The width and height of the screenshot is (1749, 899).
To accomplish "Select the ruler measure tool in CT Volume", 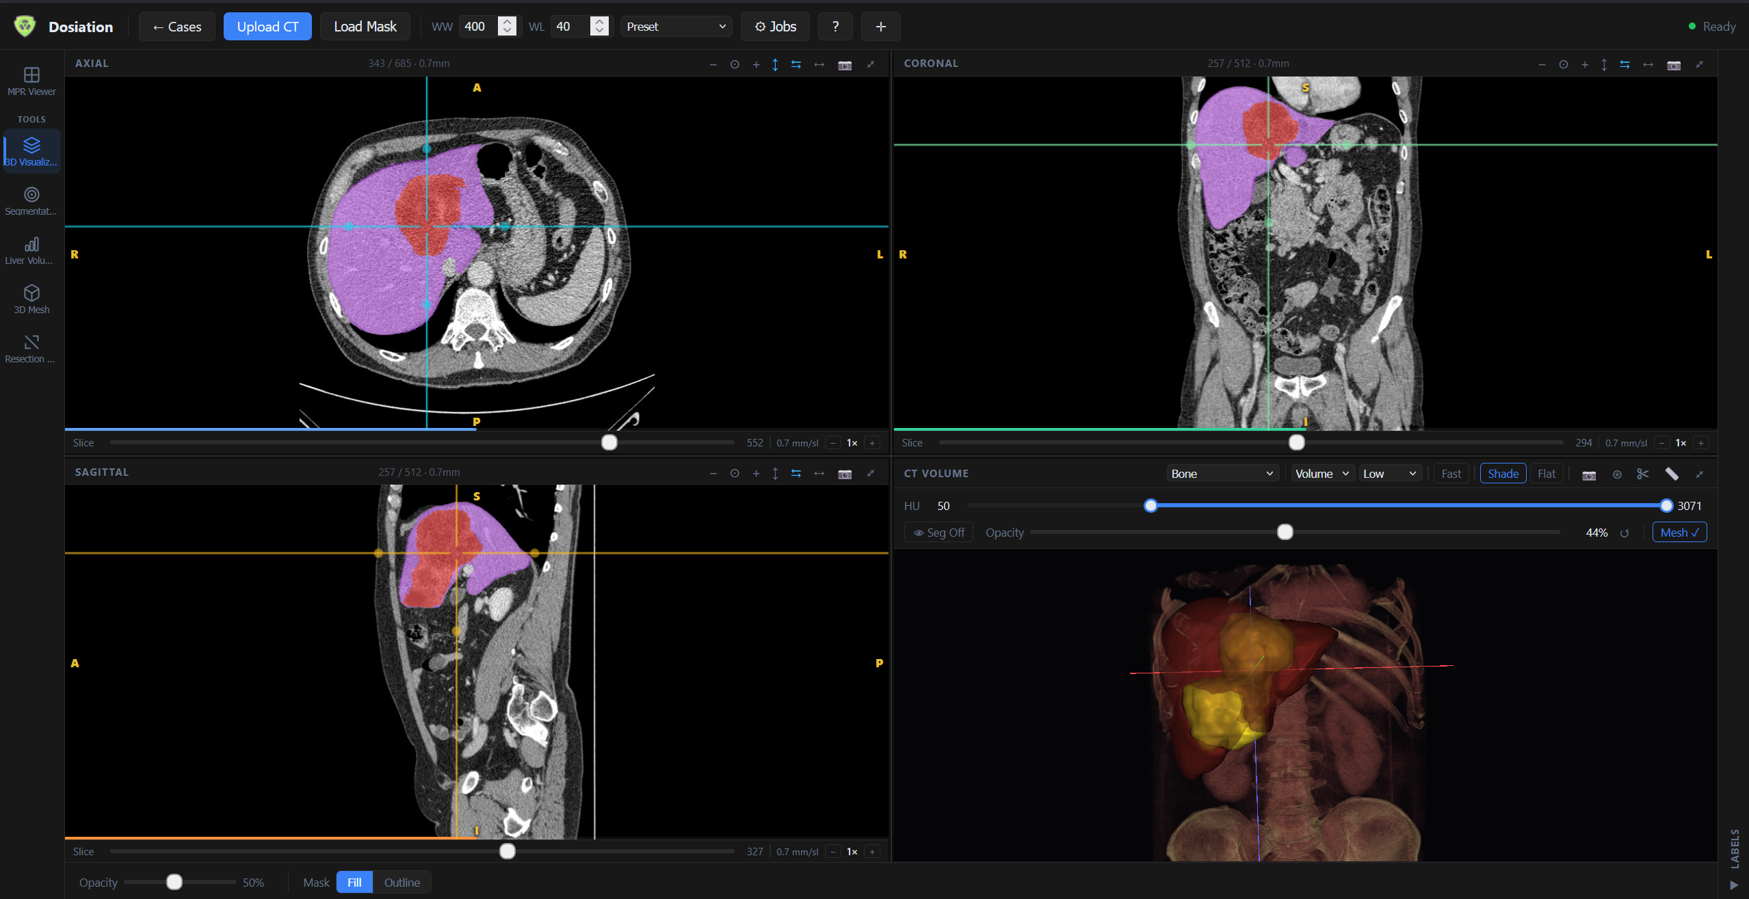I will (x=1672, y=474).
